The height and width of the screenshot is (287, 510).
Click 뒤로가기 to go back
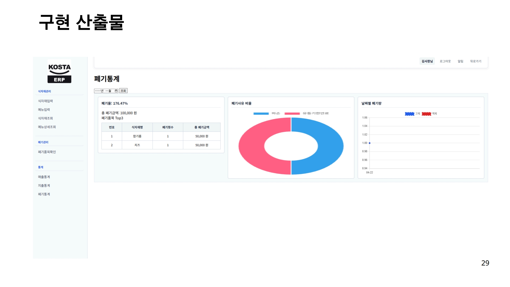[476, 61]
